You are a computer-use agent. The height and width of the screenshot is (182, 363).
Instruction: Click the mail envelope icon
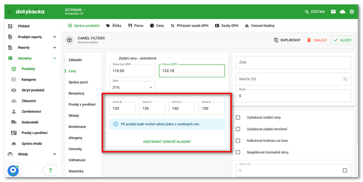(x=333, y=11)
